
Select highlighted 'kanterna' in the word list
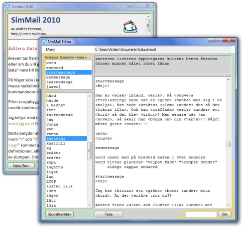coord(66,139)
